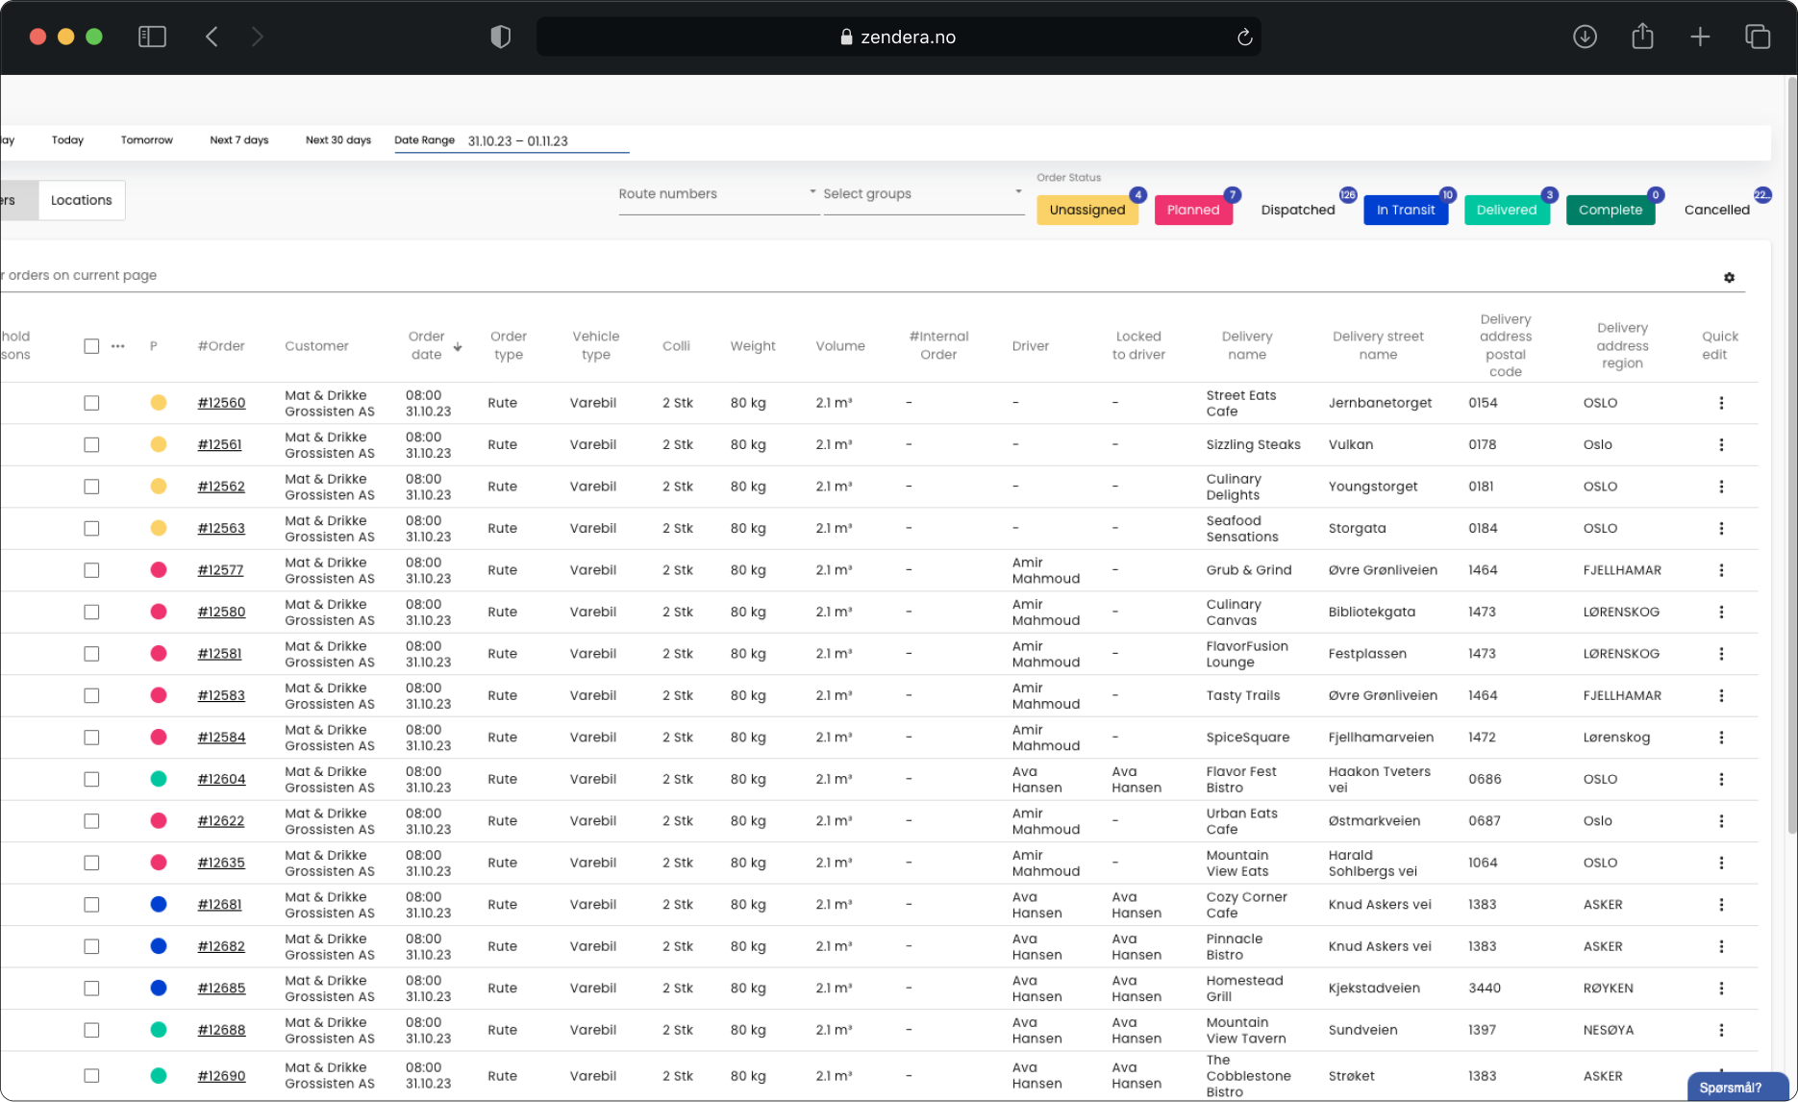Filter by Unassigned order status
Viewport: 1798px width, 1102px height.
1086,210
